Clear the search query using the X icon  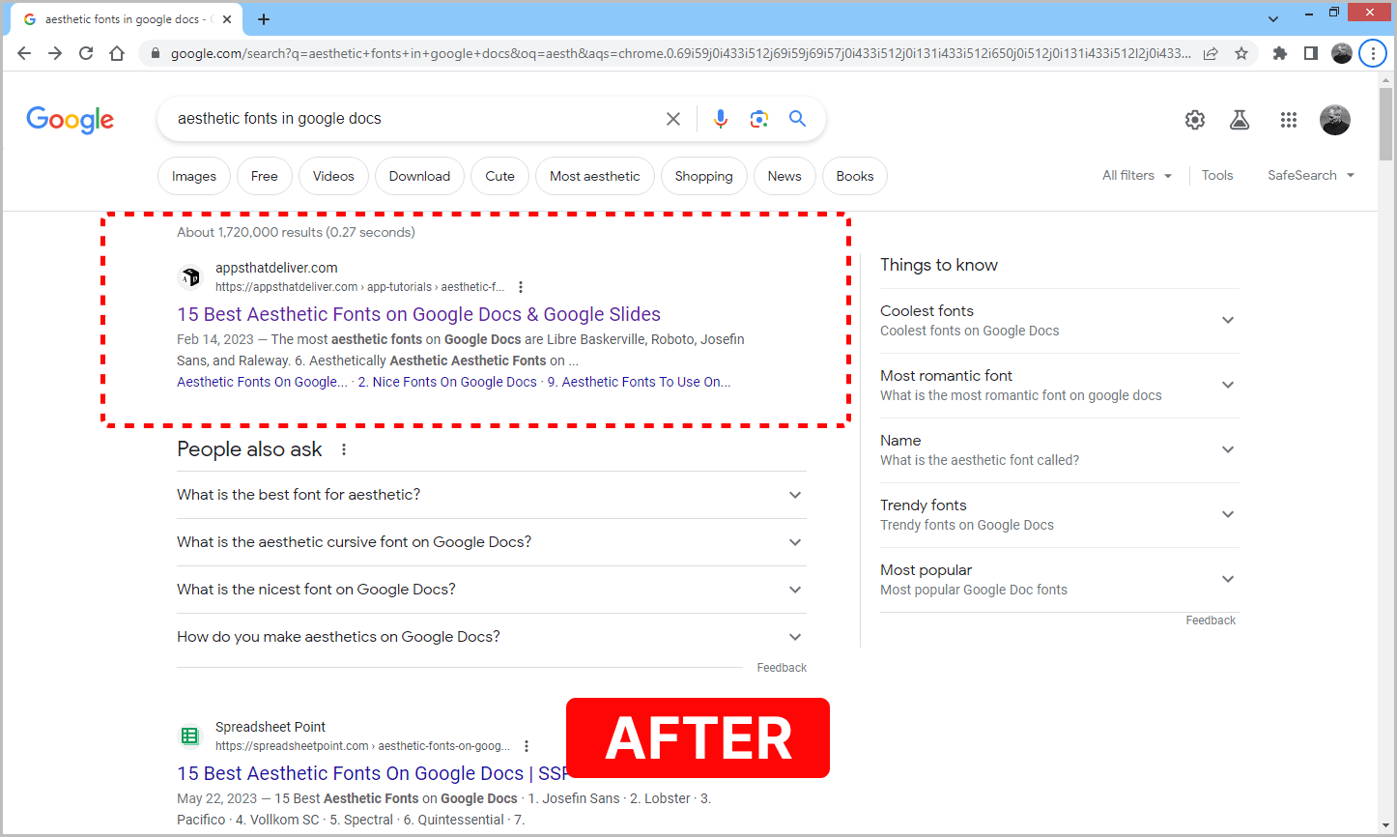pyautogui.click(x=673, y=118)
